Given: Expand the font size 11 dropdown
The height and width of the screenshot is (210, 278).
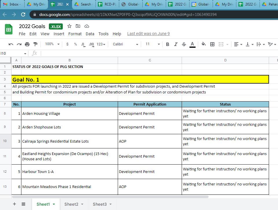Looking at the screenshot, I should pos(153,44).
